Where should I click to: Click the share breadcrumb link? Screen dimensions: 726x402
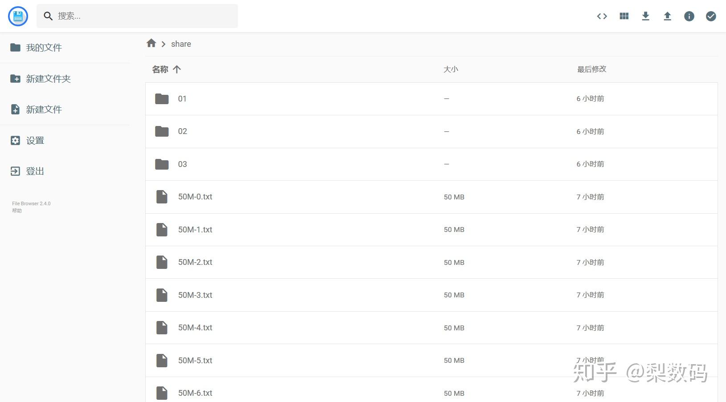click(181, 44)
